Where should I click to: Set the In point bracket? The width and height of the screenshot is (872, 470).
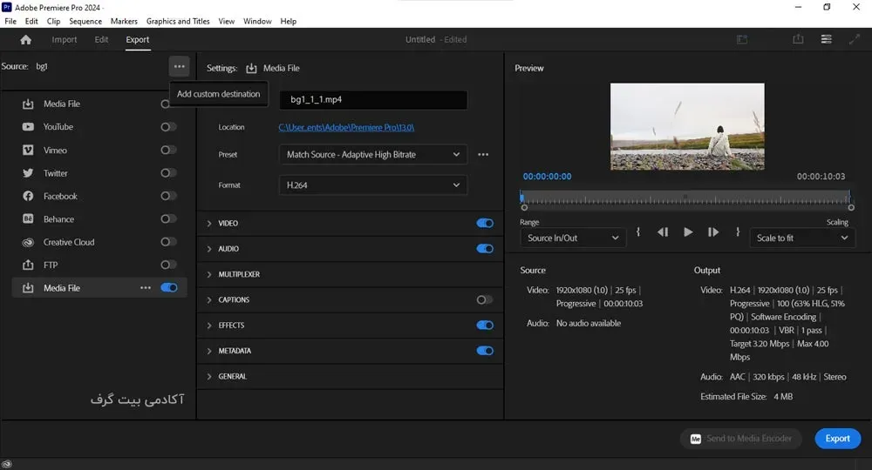pyautogui.click(x=638, y=232)
